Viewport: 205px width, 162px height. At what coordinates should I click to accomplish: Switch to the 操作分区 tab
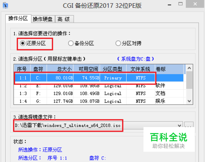click(x=18, y=19)
